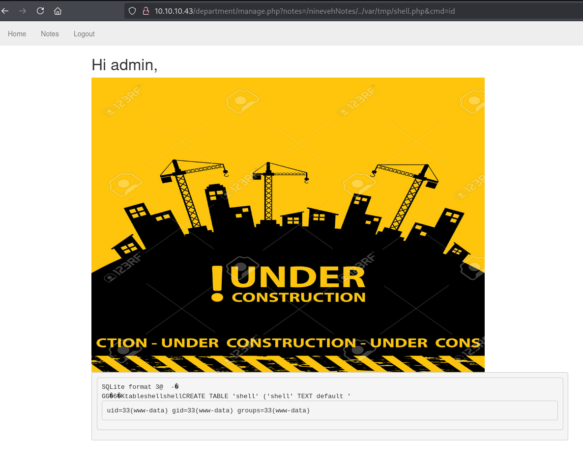This screenshot has height=461, width=583.
Task: Click the Under Construction image
Action: [288, 225]
